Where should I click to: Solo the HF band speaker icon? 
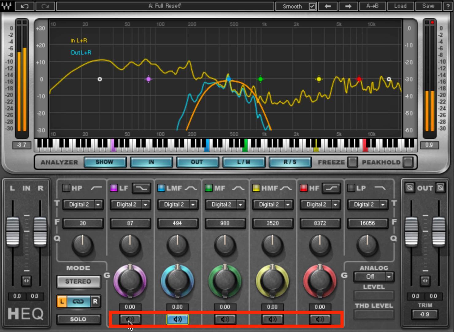click(320, 319)
